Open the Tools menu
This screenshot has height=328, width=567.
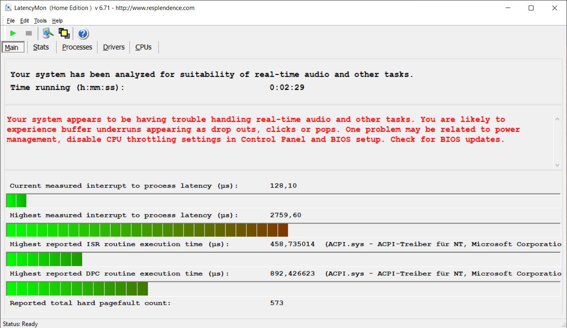[x=40, y=21]
